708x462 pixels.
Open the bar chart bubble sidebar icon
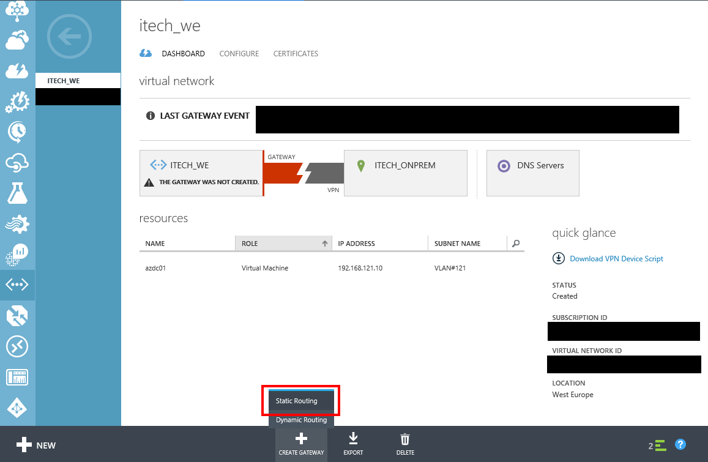tap(17, 255)
